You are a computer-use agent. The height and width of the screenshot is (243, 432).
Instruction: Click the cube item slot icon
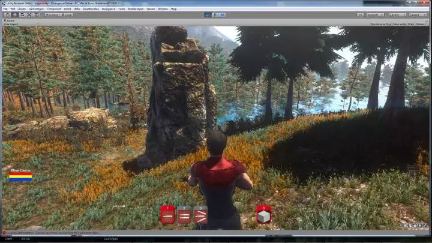[x=263, y=214]
